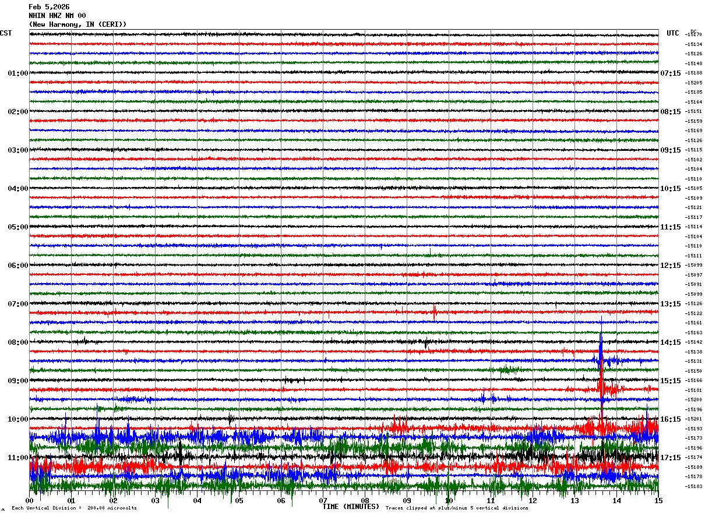Click the 14:15 UTC time label
Image resolution: width=705 pixels, height=516 pixels.
click(x=671, y=342)
